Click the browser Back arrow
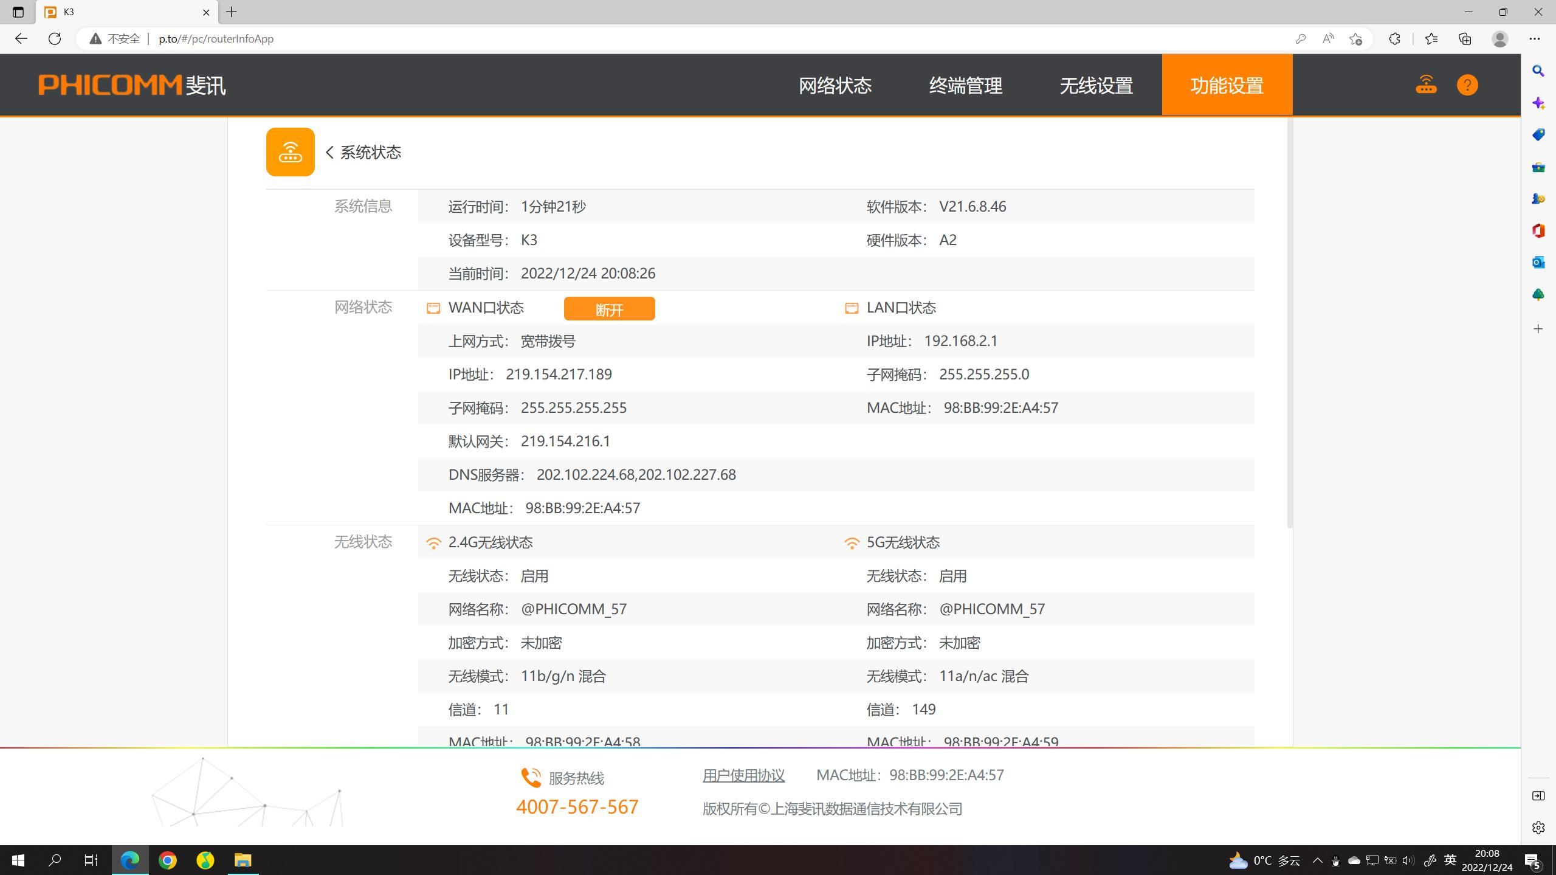 click(21, 39)
